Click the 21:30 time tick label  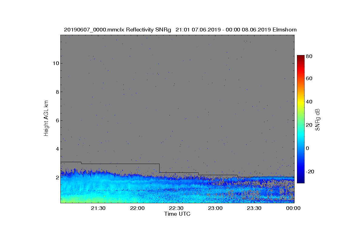(x=98, y=208)
